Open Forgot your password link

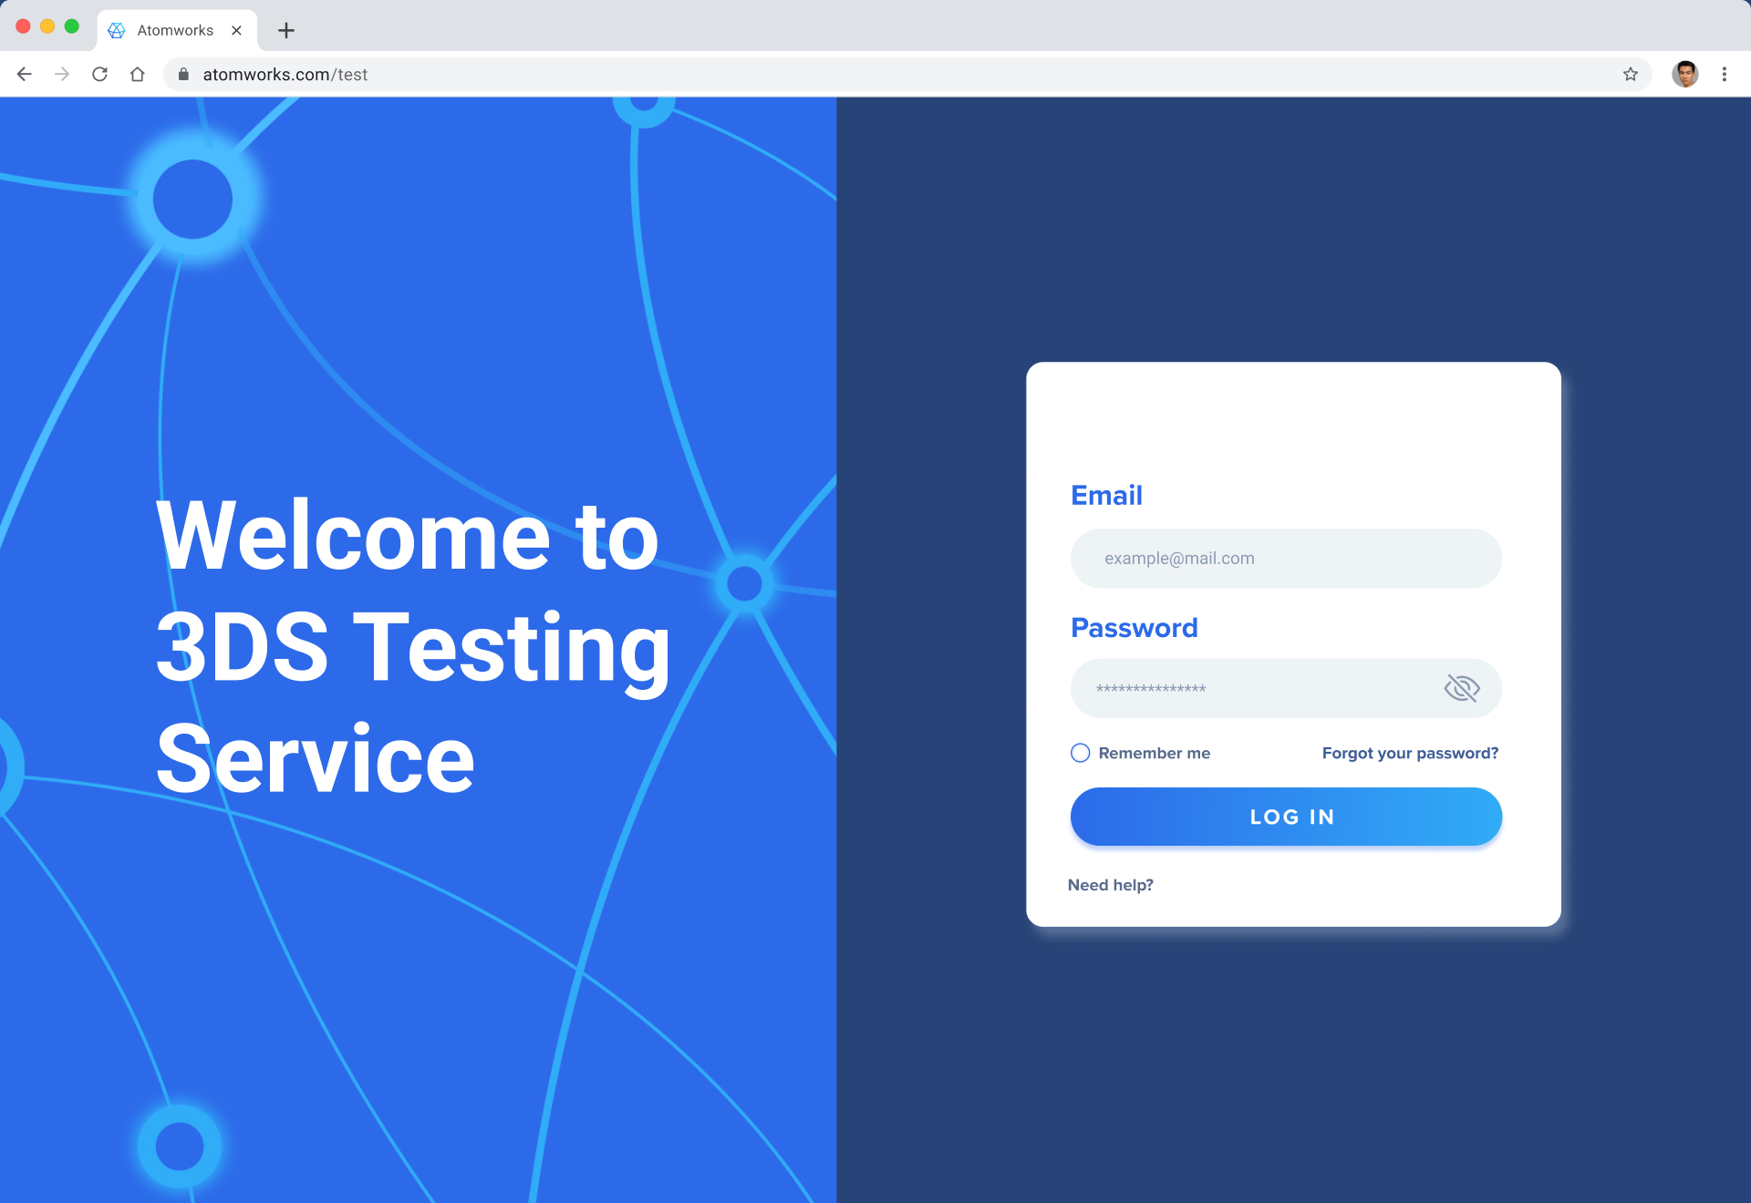tap(1410, 753)
